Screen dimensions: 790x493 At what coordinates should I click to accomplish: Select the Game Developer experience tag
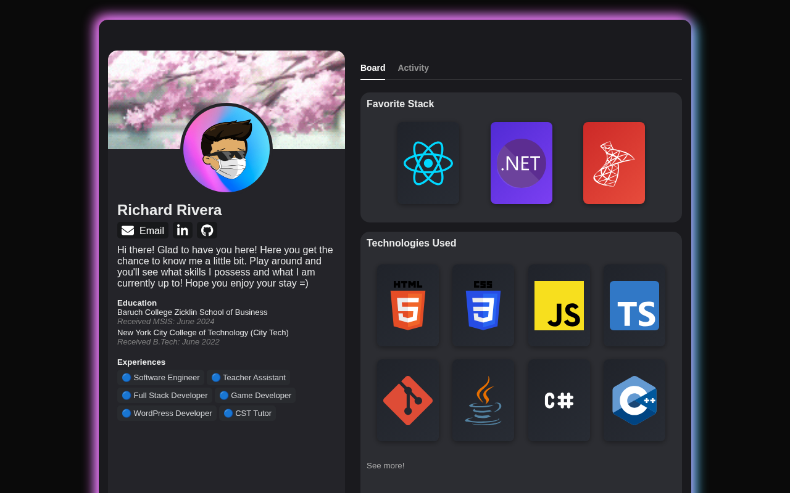pyautogui.click(x=255, y=395)
